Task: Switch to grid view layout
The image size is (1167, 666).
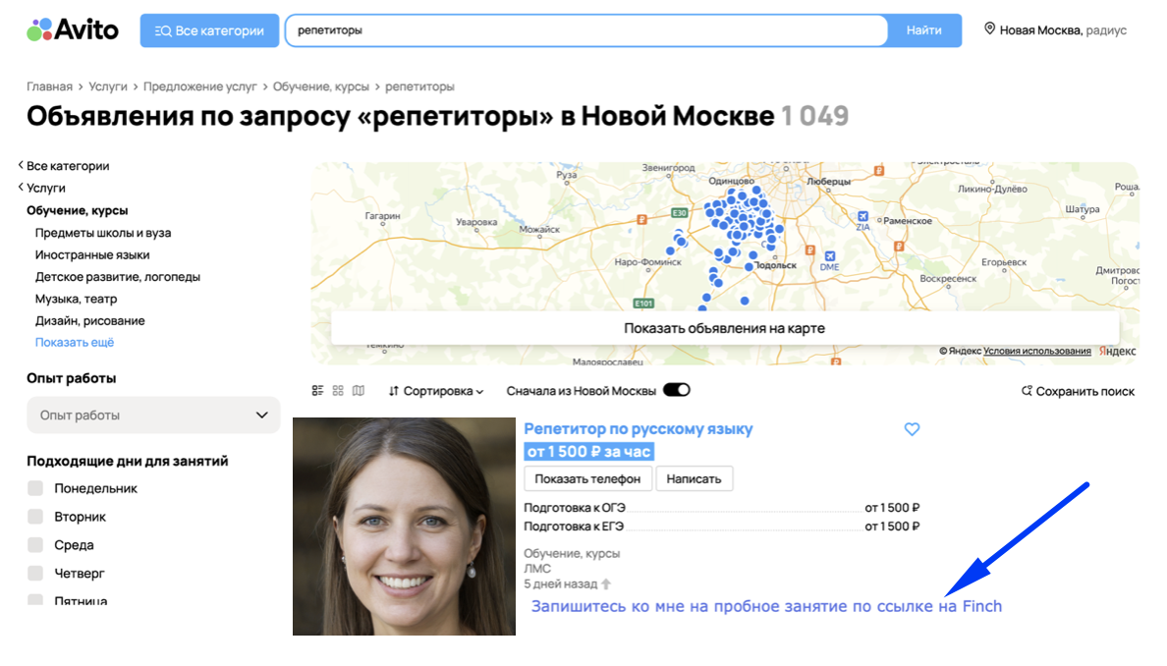Action: (338, 391)
